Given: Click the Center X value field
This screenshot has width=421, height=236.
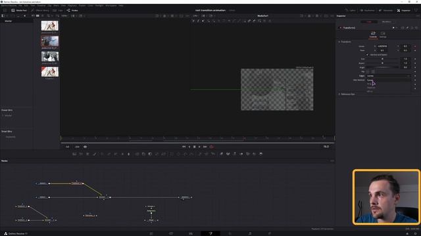Looking at the screenshot, I should point(383,47).
